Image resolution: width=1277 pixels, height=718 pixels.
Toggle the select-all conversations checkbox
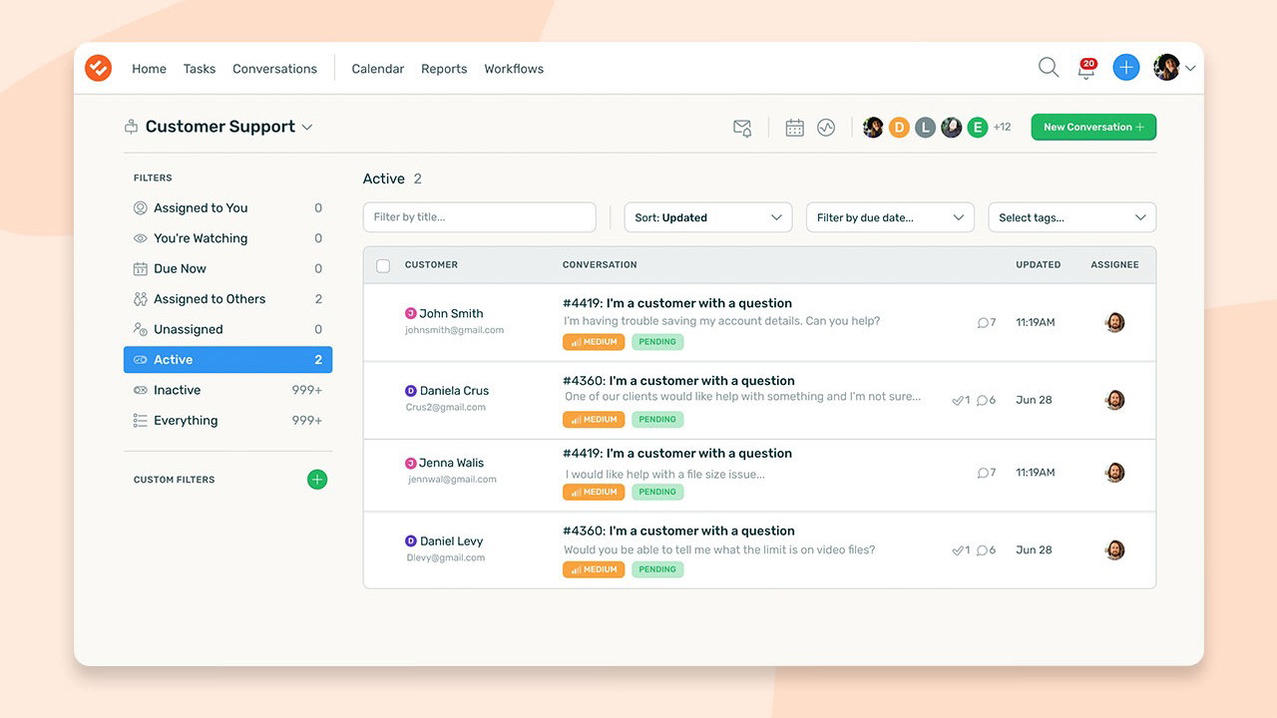(x=383, y=265)
